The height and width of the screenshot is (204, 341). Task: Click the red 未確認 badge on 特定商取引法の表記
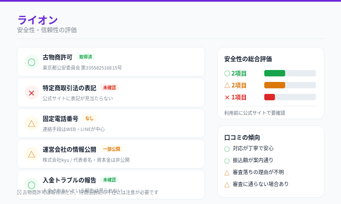coord(110,87)
